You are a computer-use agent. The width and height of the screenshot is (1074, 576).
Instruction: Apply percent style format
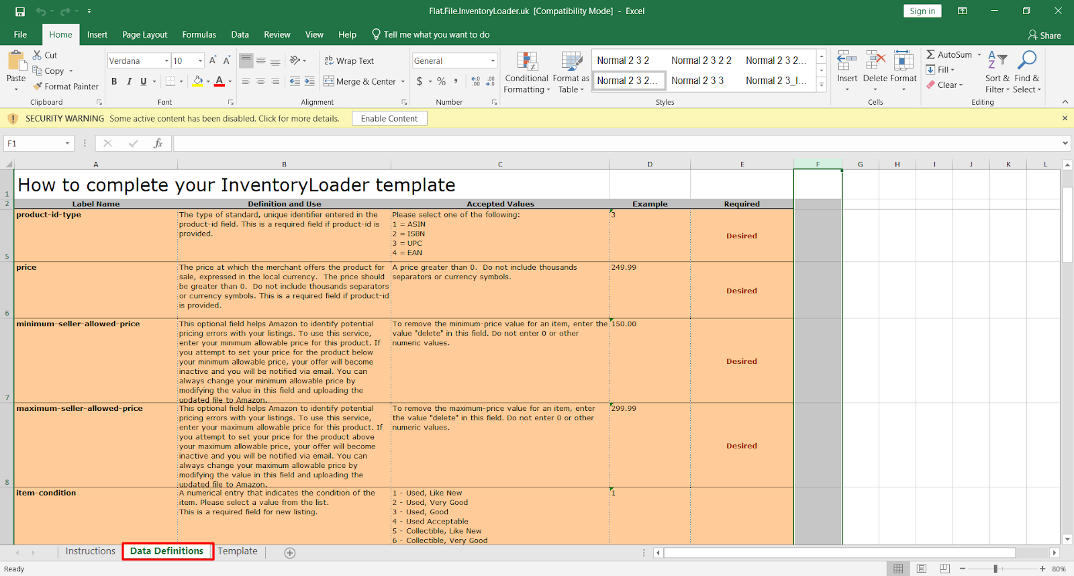click(x=441, y=81)
